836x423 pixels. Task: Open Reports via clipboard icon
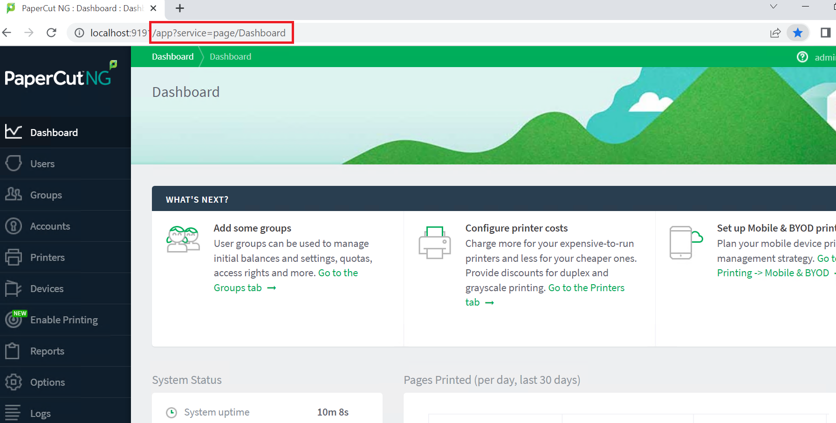click(x=13, y=351)
